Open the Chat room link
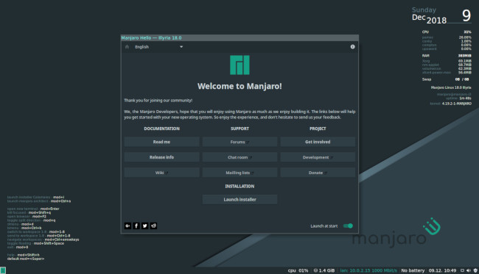The height and width of the screenshot is (274, 479). click(239, 157)
